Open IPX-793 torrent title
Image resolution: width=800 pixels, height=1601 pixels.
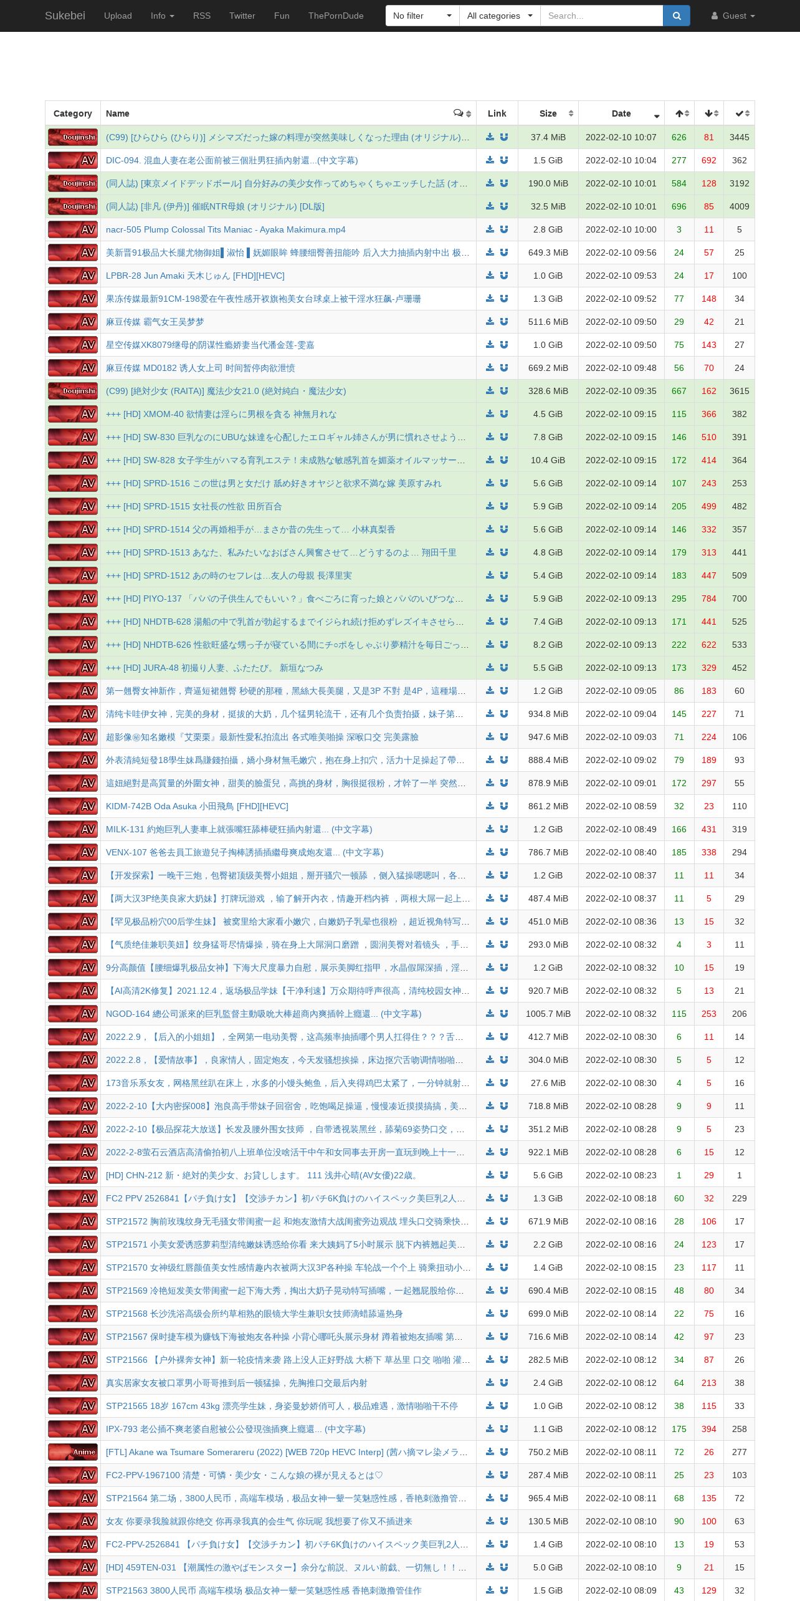click(x=236, y=1429)
